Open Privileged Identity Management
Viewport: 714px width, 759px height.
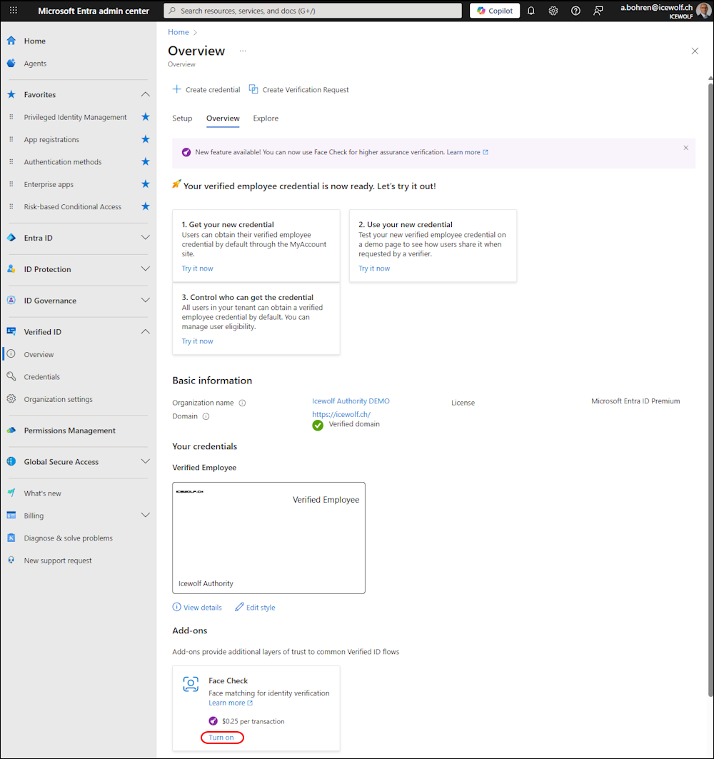(x=75, y=117)
